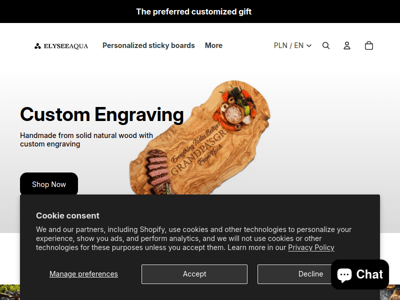Click the Chat widget label
400x300 pixels.
pyautogui.click(x=369, y=274)
